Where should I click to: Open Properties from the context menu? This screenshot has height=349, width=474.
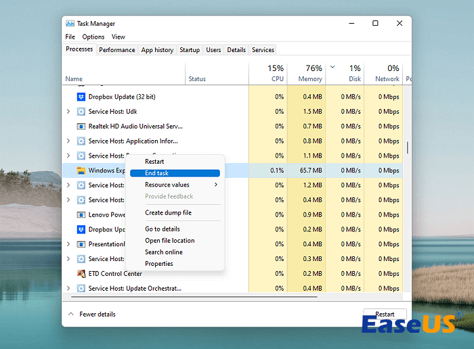(x=175, y=264)
